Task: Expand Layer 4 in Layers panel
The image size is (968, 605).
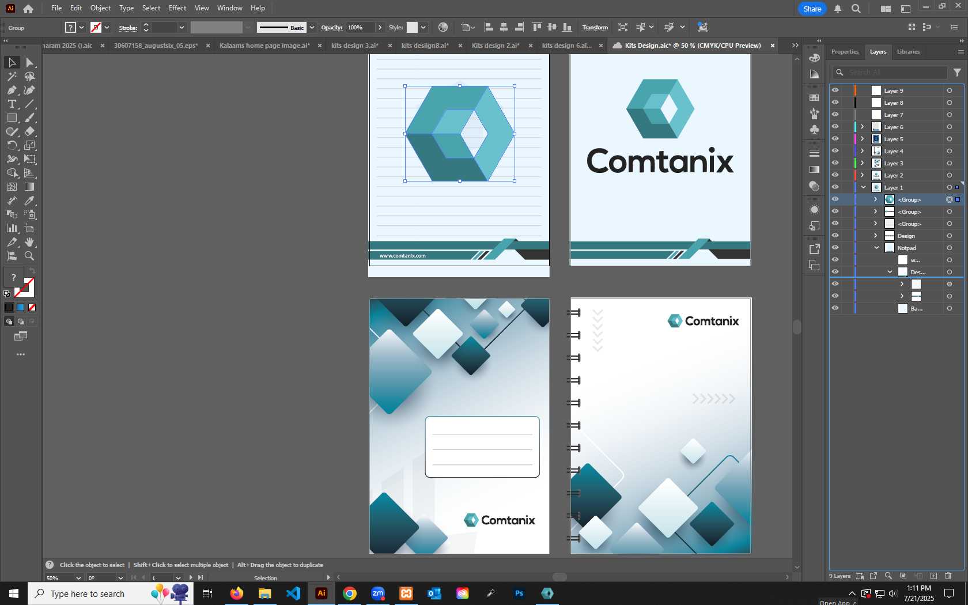Action: pos(863,151)
